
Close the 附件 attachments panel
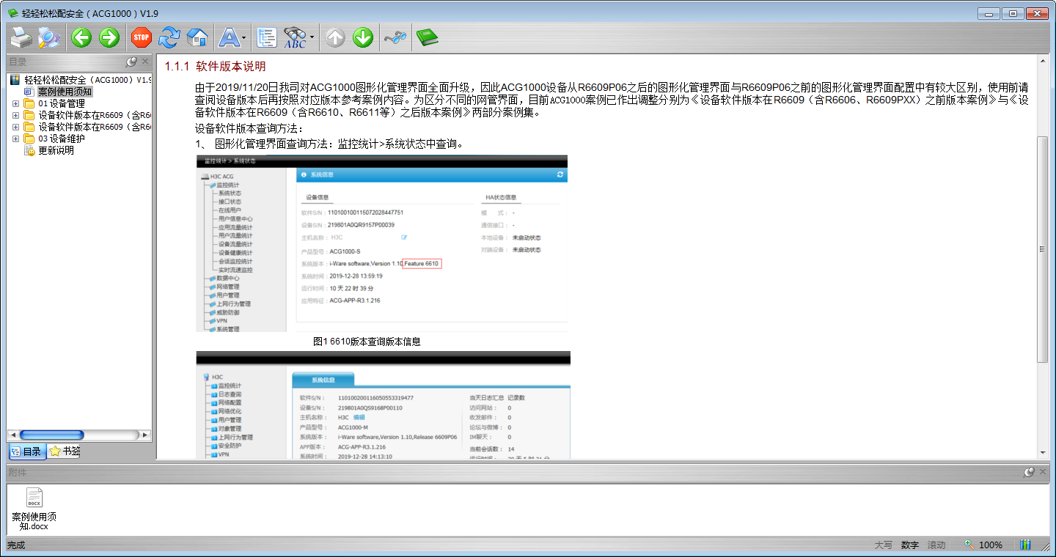[x=1043, y=472]
